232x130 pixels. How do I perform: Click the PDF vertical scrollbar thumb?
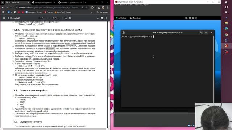(109, 88)
